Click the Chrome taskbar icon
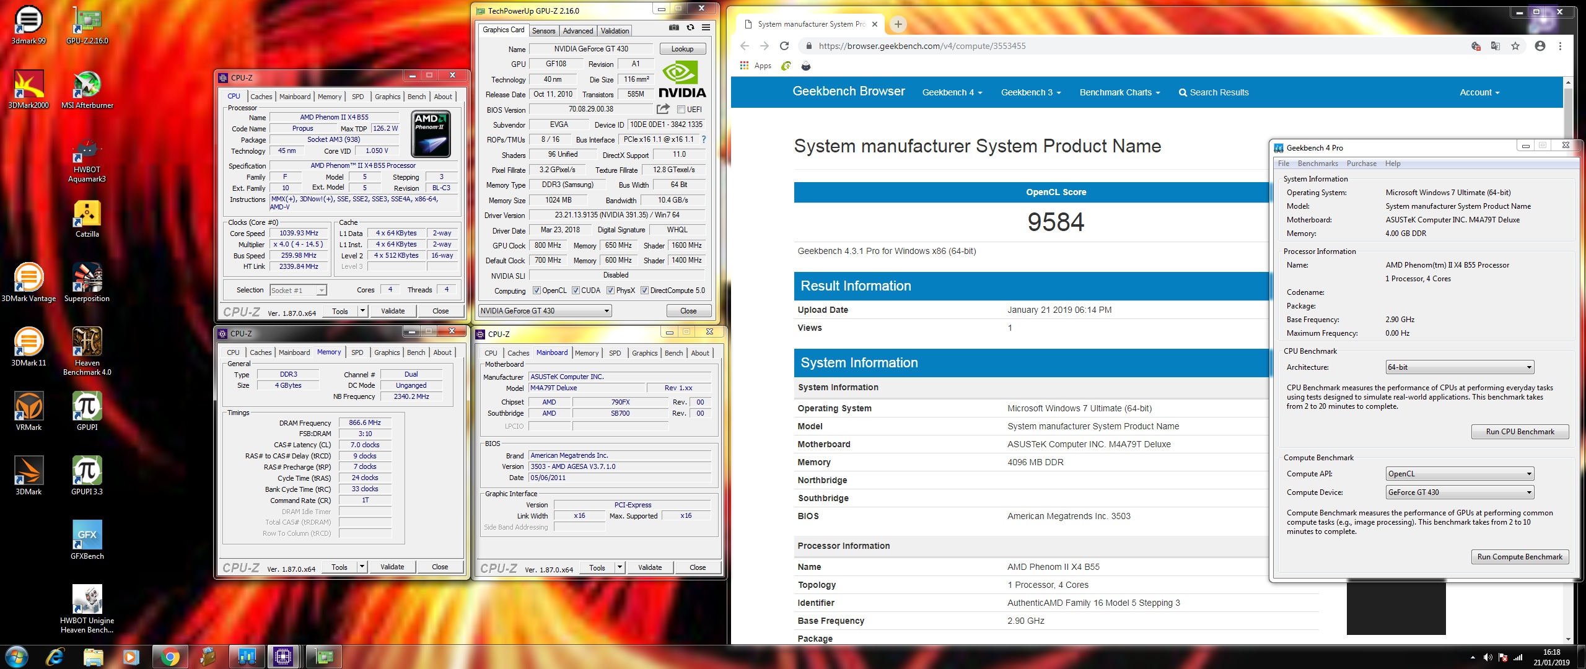Viewport: 1586px width, 669px height. [x=169, y=657]
